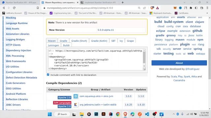This screenshot has width=211, height=118.
Task: Open the browser main hamburger menu
Action: point(207,8)
